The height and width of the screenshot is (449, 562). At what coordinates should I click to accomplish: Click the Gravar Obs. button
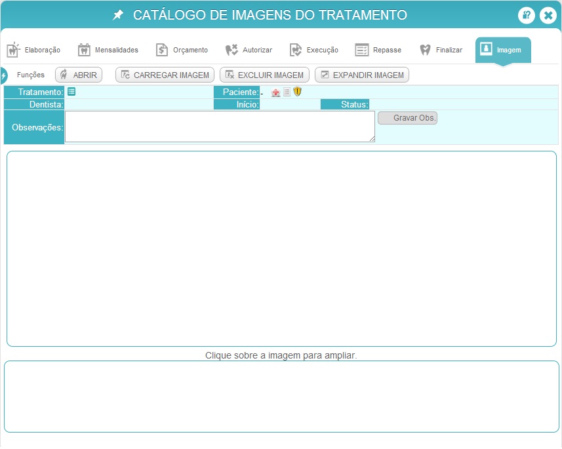[x=407, y=118]
